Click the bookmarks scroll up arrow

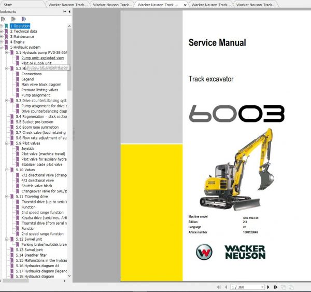pos(69,26)
